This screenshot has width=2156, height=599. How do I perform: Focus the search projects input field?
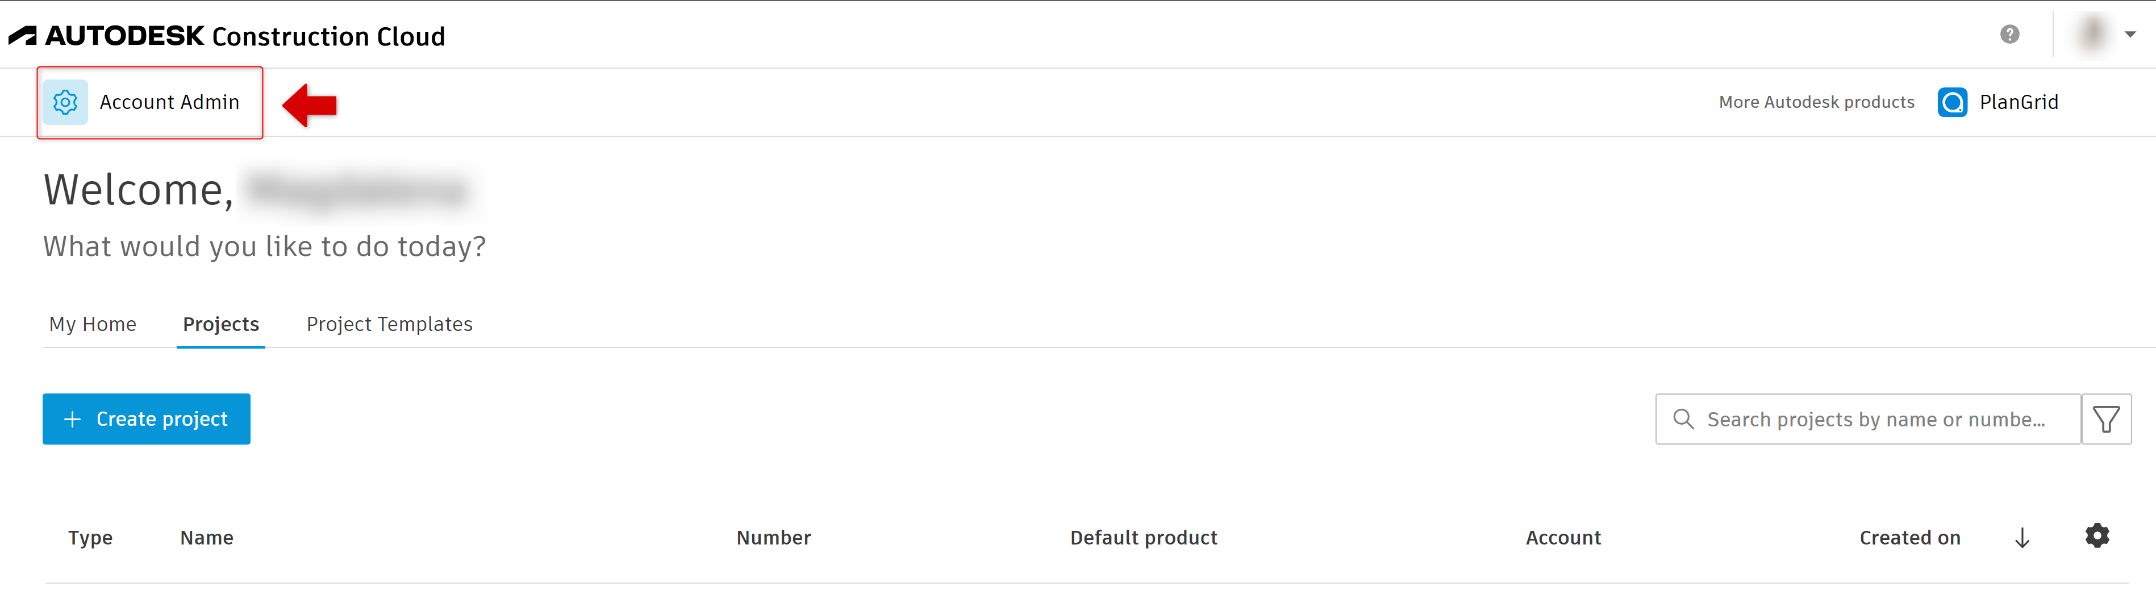pyautogui.click(x=1875, y=419)
